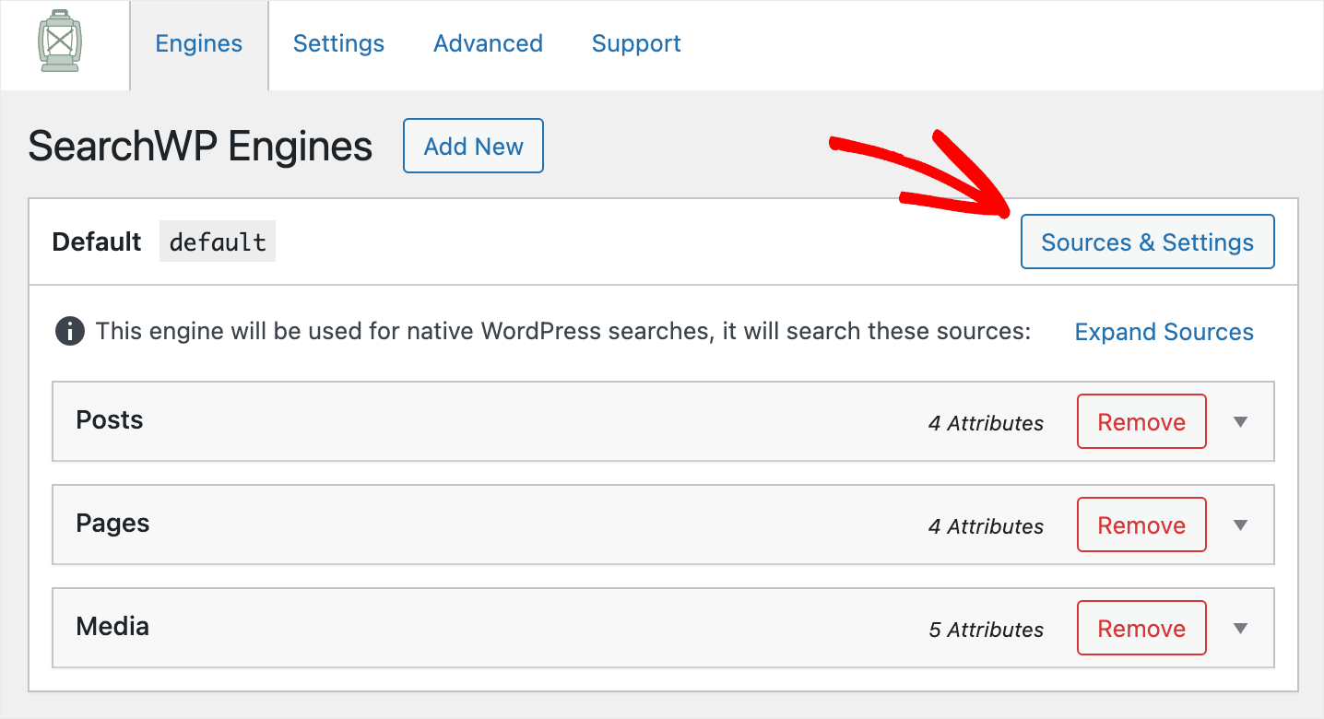This screenshot has width=1324, height=719.
Task: Click '5 Attributes' in Media row
Action: tap(986, 630)
